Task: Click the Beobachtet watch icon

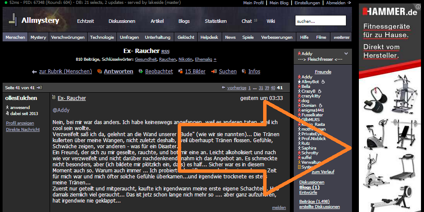Action: pyautogui.click(x=141, y=72)
